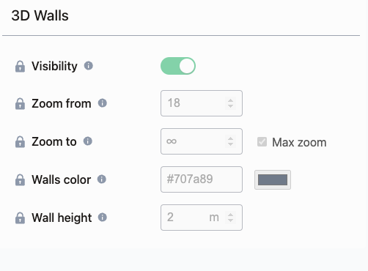Image resolution: width=368 pixels, height=271 pixels.
Task: Open the info icon next to Zoom from
Action: click(x=103, y=103)
